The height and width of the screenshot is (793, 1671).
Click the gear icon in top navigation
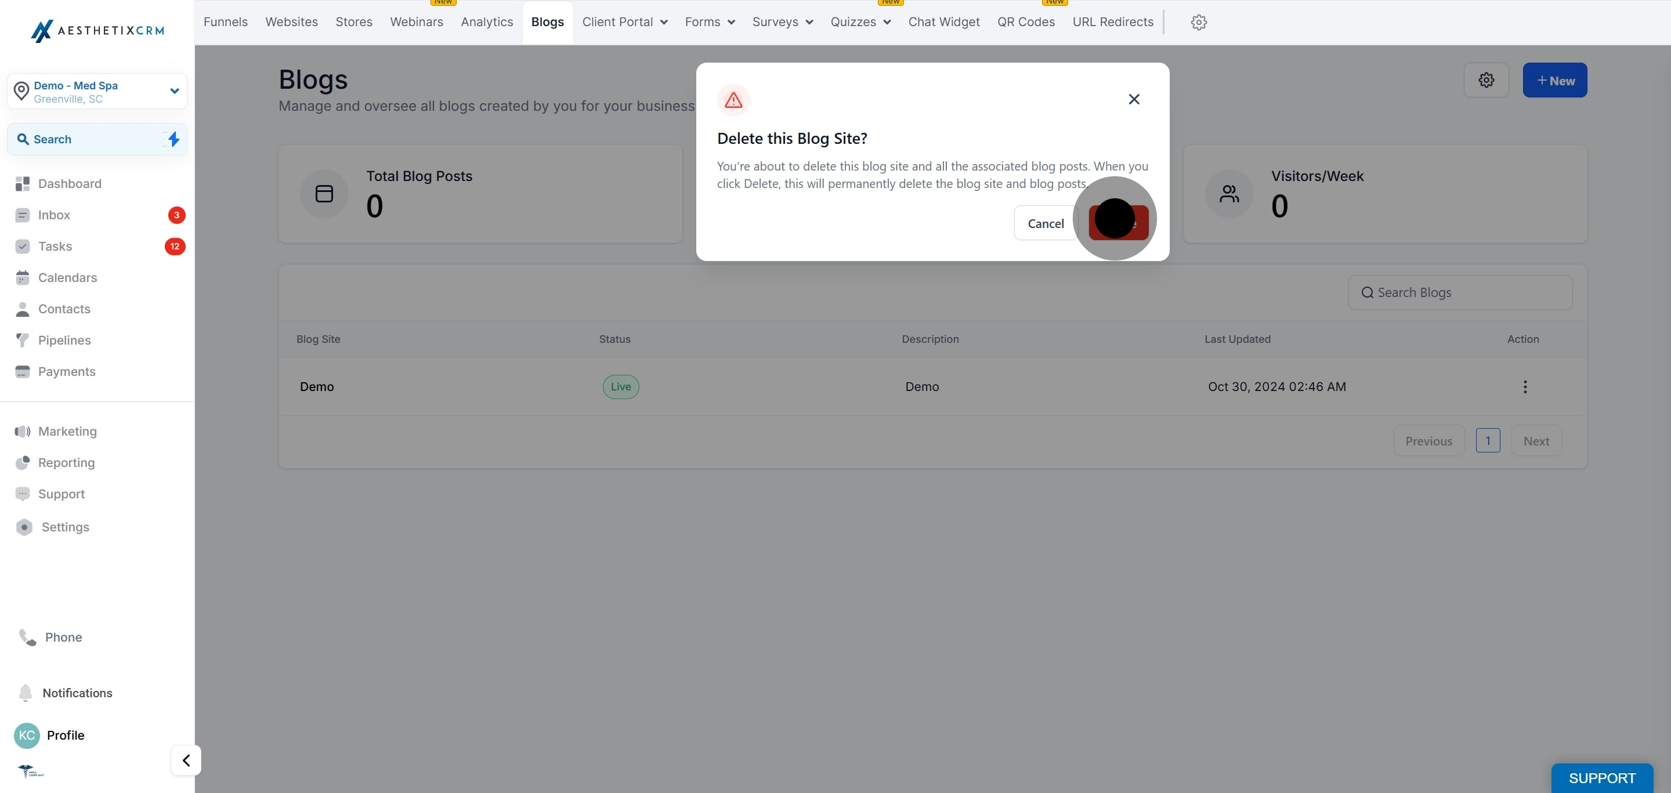pyautogui.click(x=1198, y=22)
